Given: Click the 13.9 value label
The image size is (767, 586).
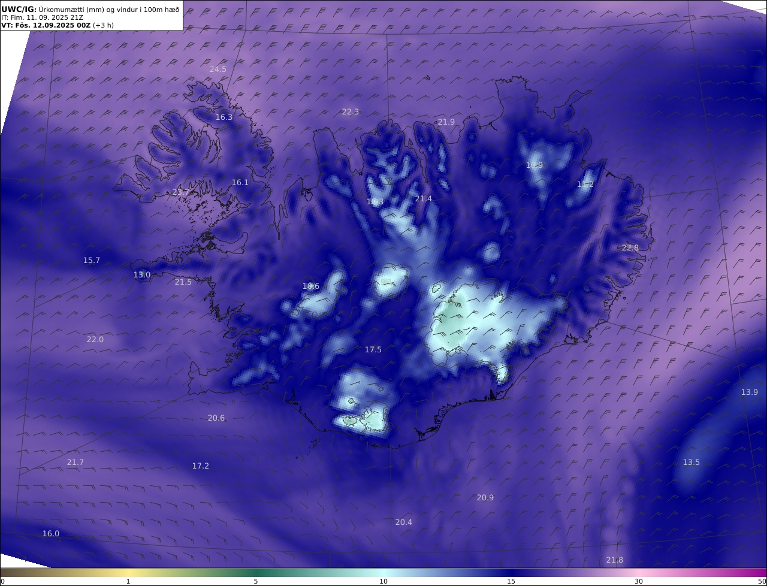Looking at the screenshot, I should (749, 392).
